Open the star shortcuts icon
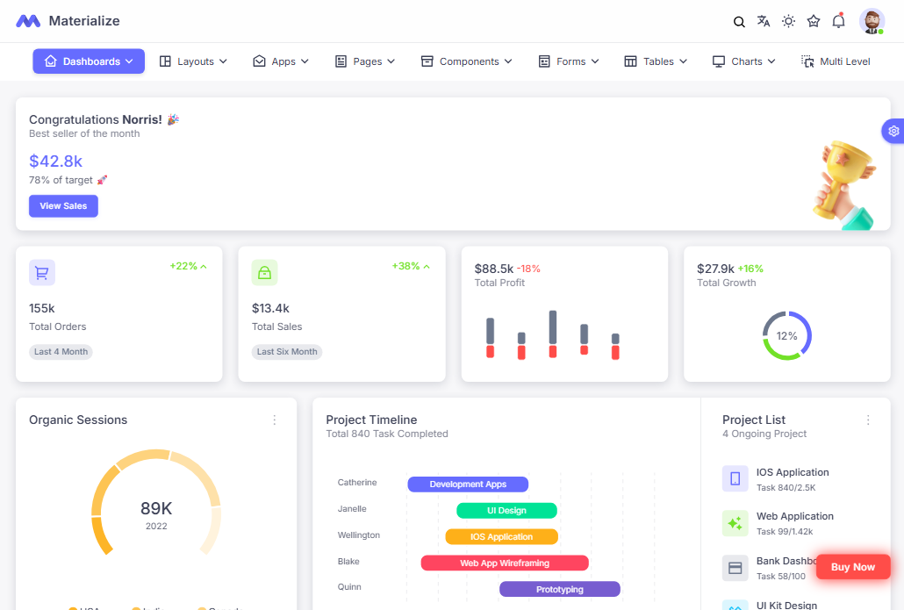904x610 pixels. pos(813,21)
